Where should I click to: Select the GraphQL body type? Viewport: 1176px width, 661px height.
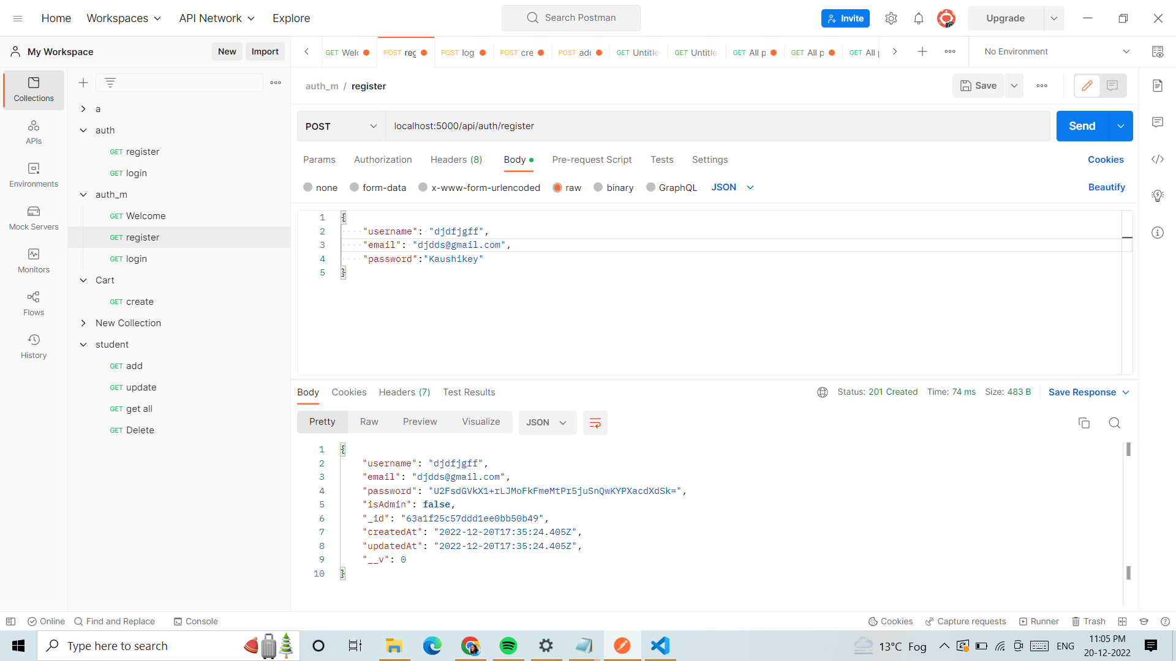pos(651,187)
